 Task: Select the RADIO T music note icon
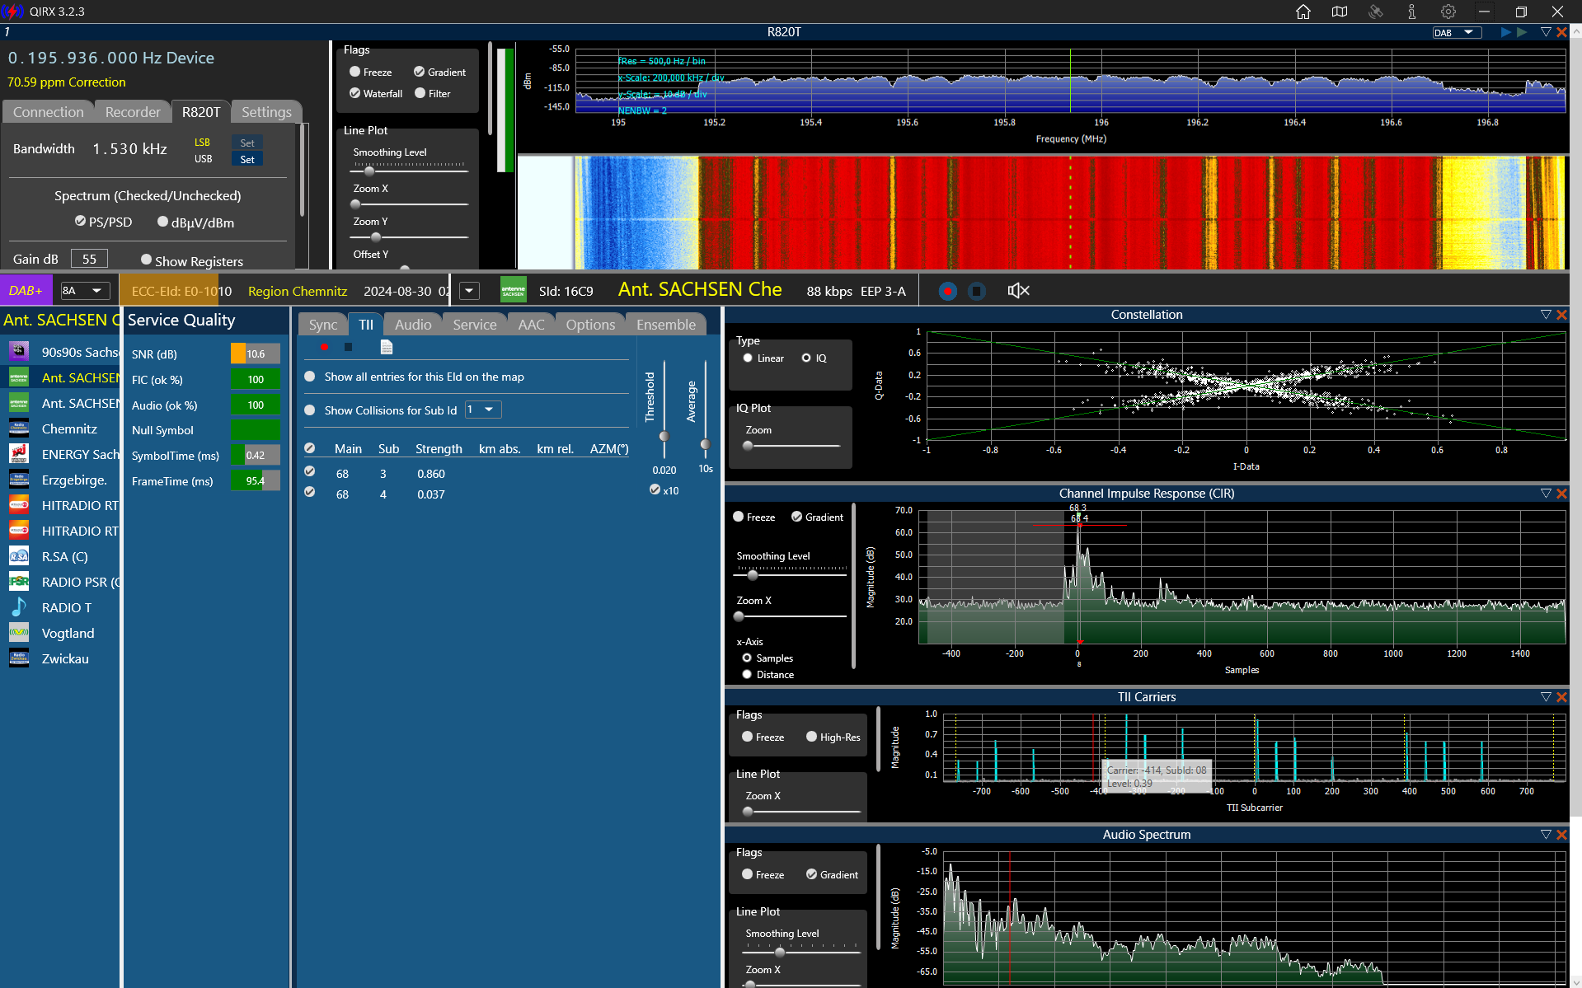point(19,607)
